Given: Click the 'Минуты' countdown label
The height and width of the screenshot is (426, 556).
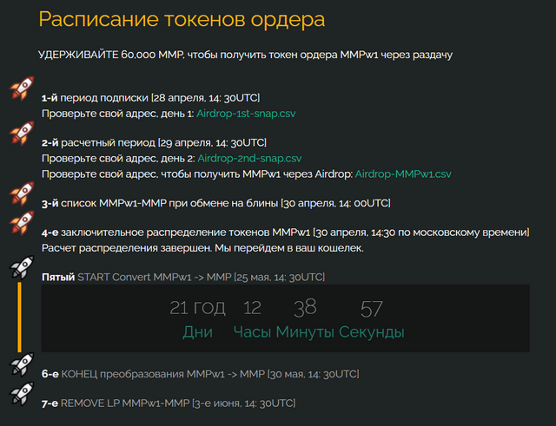Looking at the screenshot, I should click(305, 331).
